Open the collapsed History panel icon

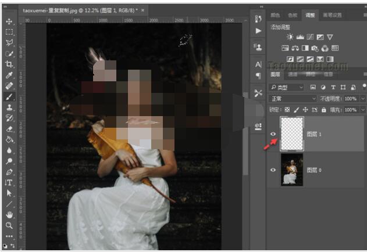pos(258,19)
